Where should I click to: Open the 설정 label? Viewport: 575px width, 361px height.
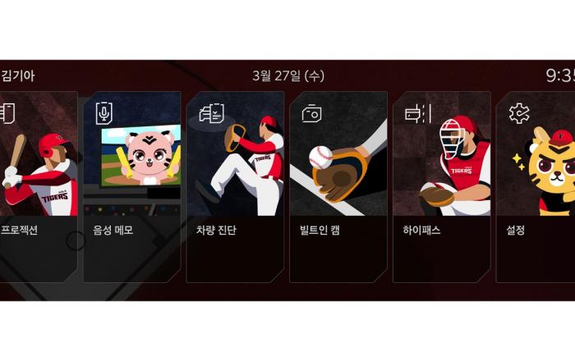click(x=516, y=231)
